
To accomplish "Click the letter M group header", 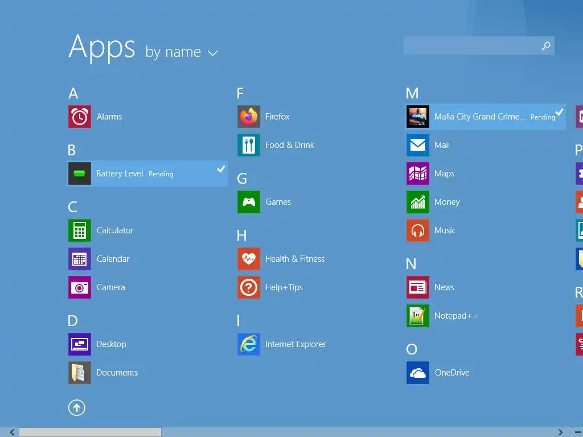I will click(412, 93).
